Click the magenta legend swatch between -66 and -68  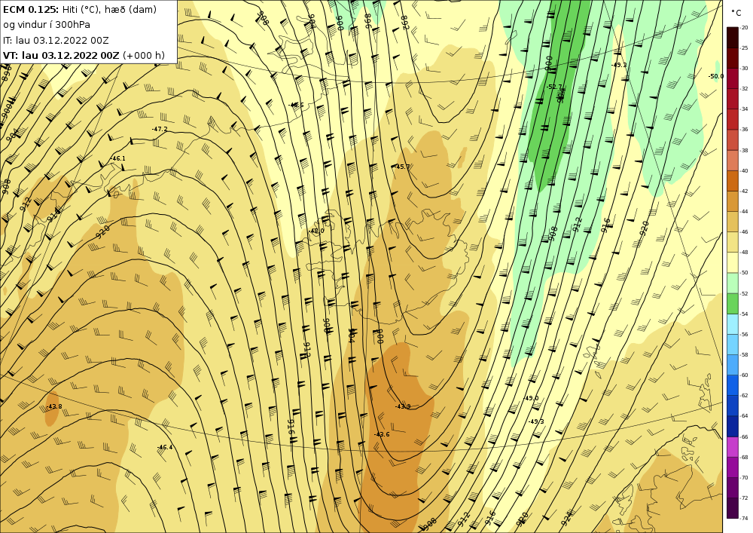(x=733, y=447)
